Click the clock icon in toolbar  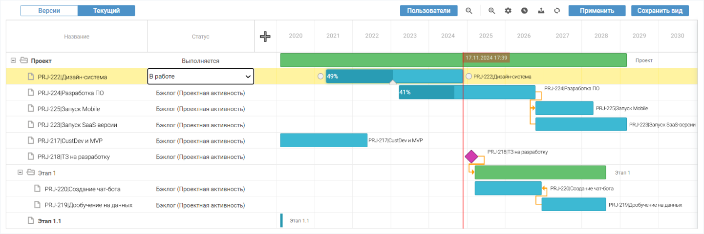pos(524,11)
